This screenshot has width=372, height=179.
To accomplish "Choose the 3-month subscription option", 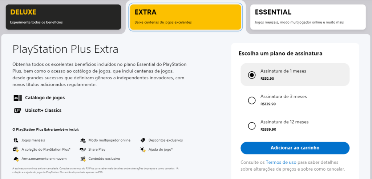I will point(252,100).
